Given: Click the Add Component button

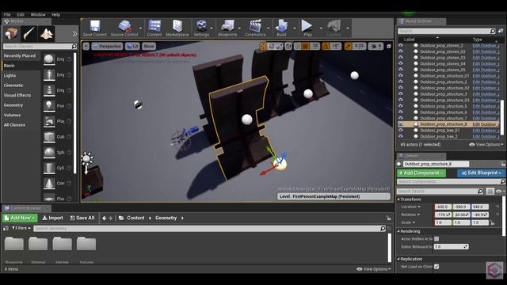Looking at the screenshot, I should pyautogui.click(x=421, y=173).
